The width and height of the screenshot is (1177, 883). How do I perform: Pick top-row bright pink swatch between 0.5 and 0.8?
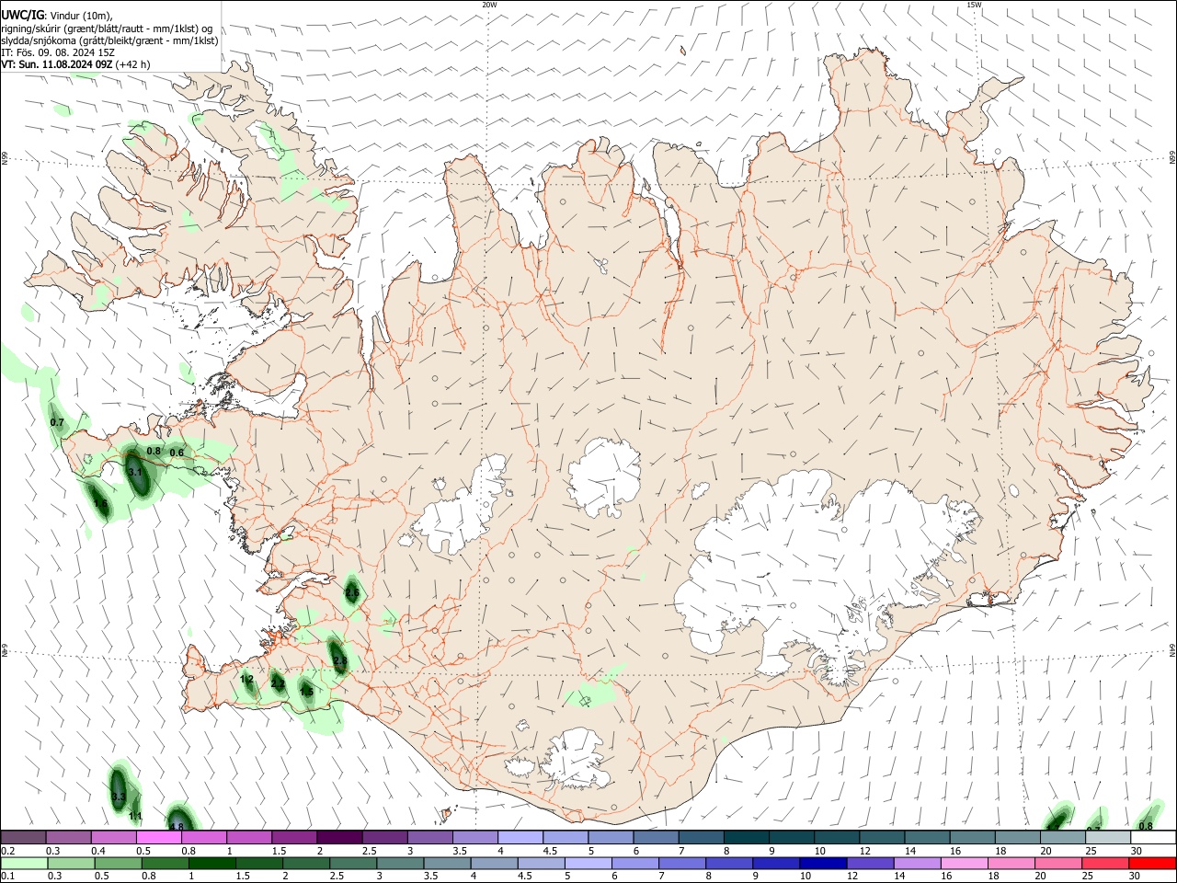pyautogui.click(x=158, y=838)
